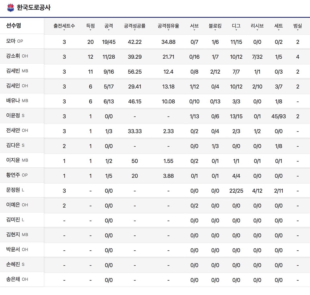
Task: Sort by 출전세트수 column arrow
Action: pos(64,30)
